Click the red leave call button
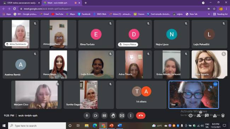 [x=141, y=116]
